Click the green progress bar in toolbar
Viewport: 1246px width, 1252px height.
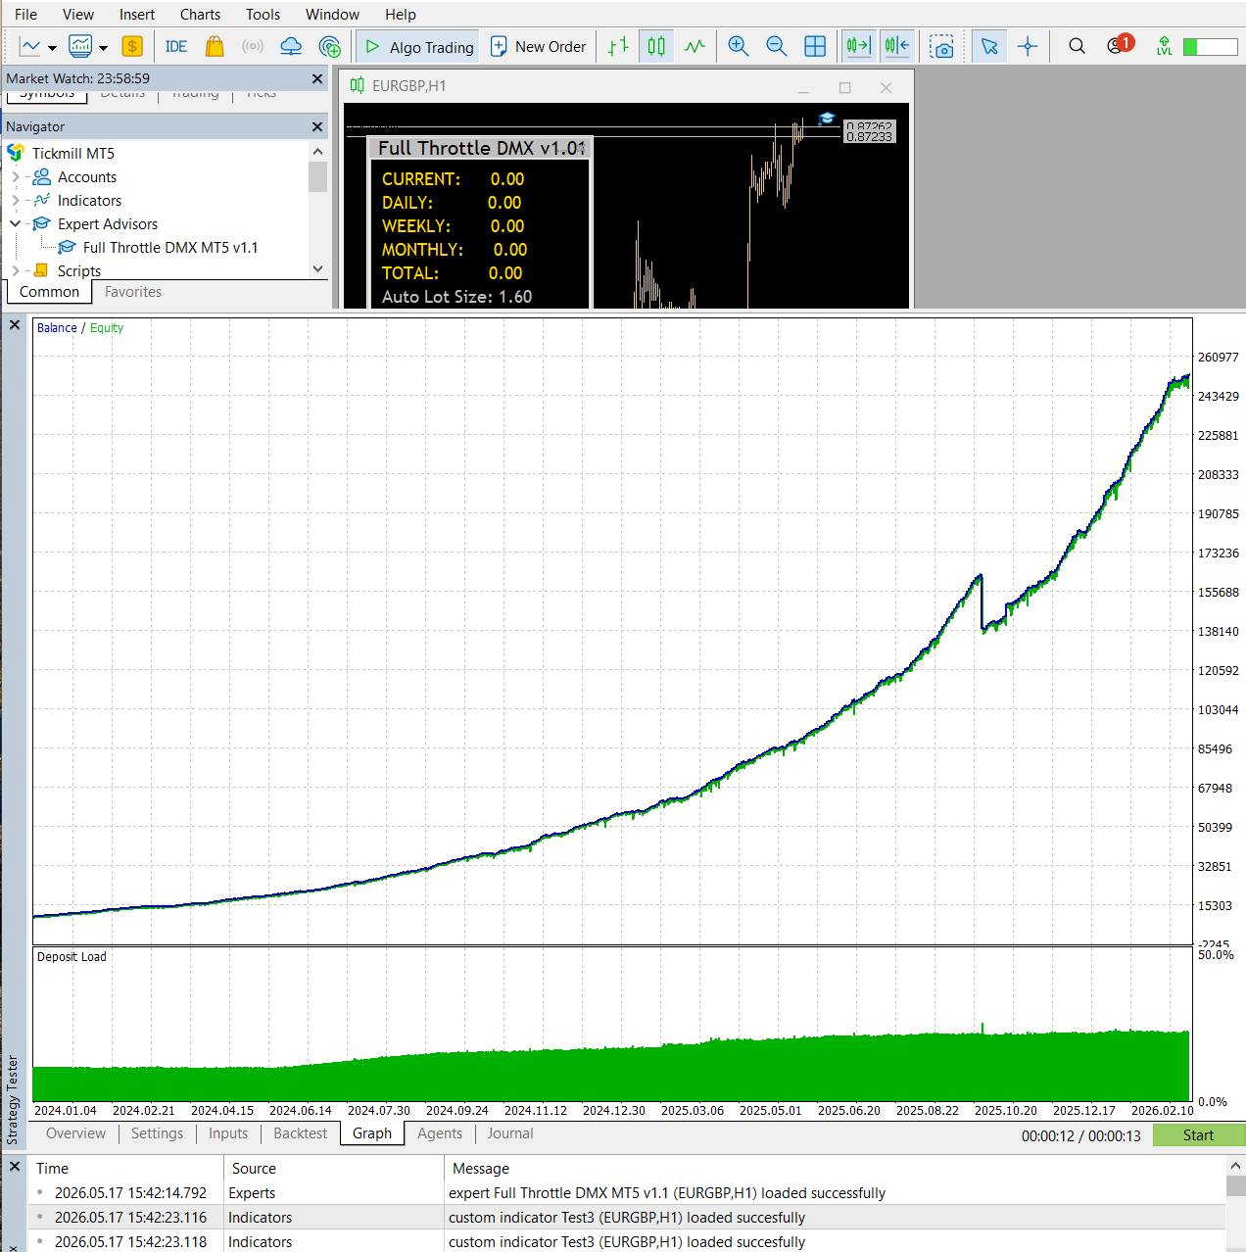click(x=1210, y=46)
